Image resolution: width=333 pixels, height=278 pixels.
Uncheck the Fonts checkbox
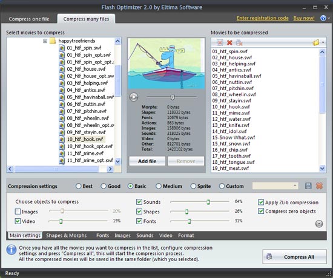point(139,221)
